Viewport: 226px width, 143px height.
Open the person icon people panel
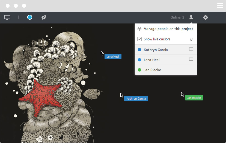tap(191, 17)
